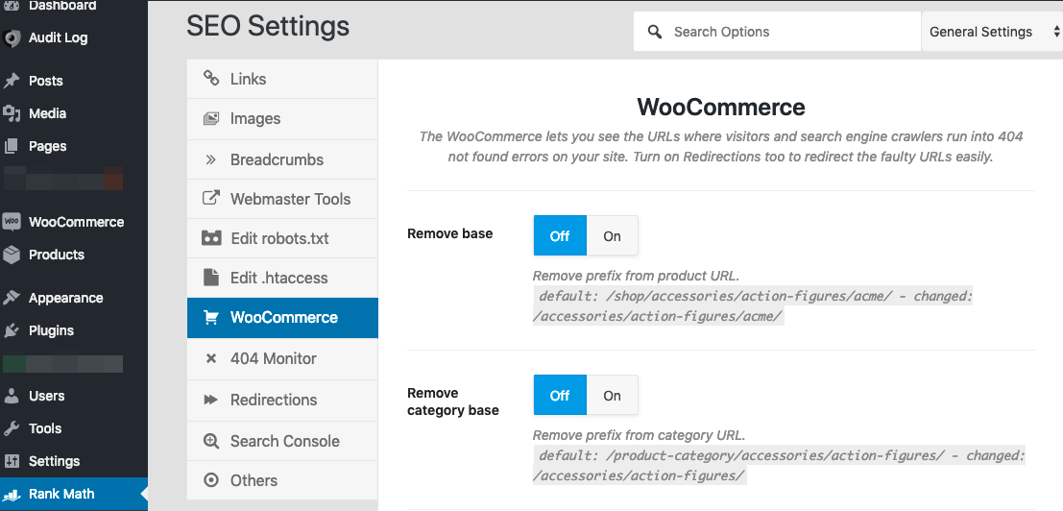Select the WooCommerce settings tab
1063x511 pixels.
point(282,318)
